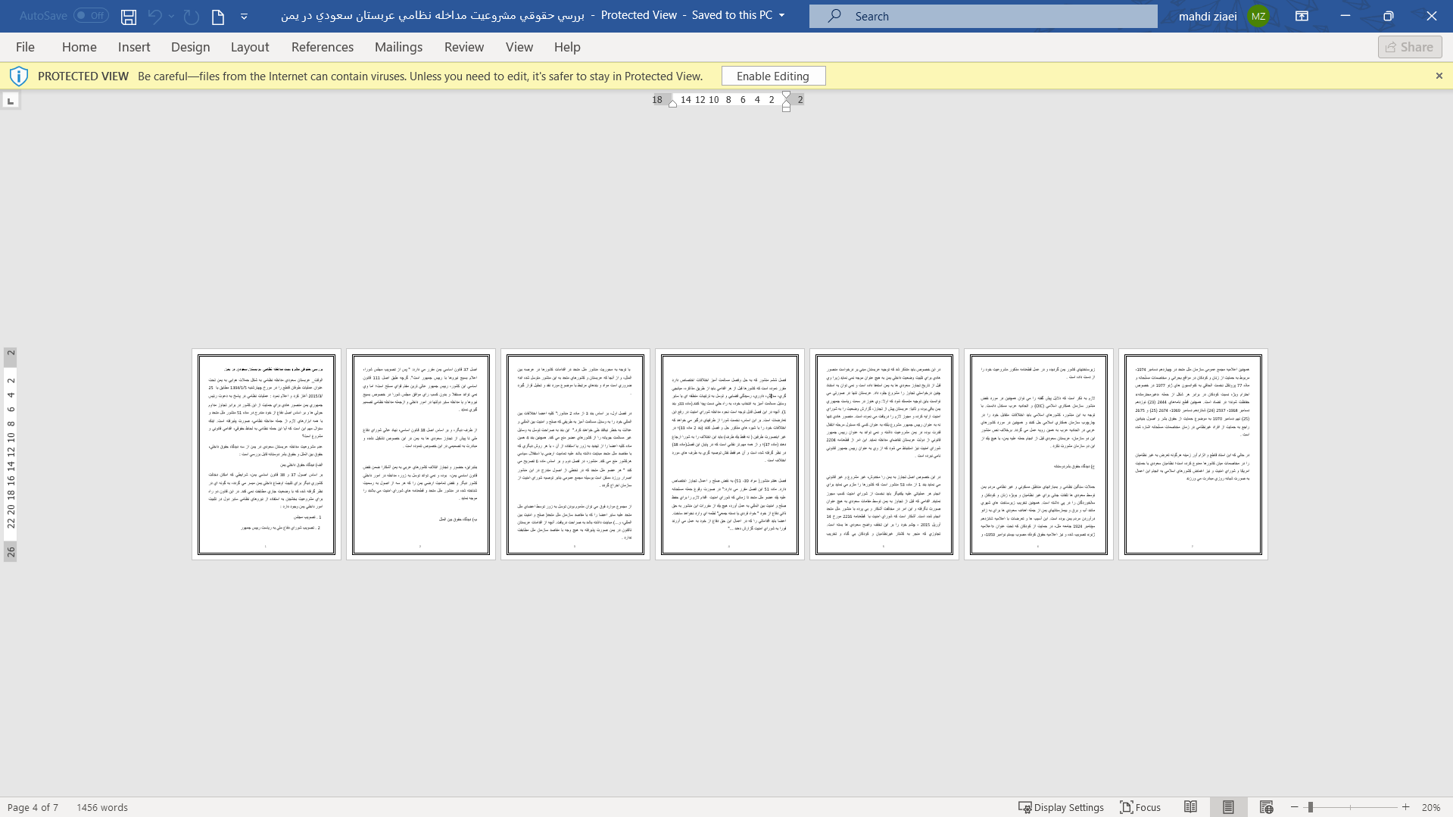The width and height of the screenshot is (1453, 817).
Task: Click into the Search box
Action: coord(983,16)
